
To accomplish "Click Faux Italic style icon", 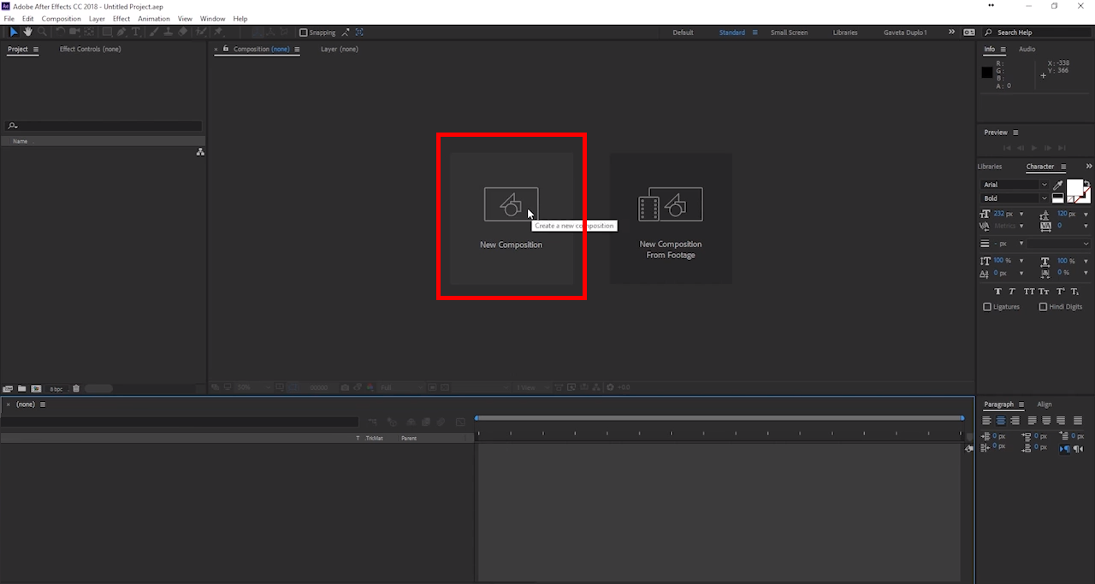I will click(1012, 292).
